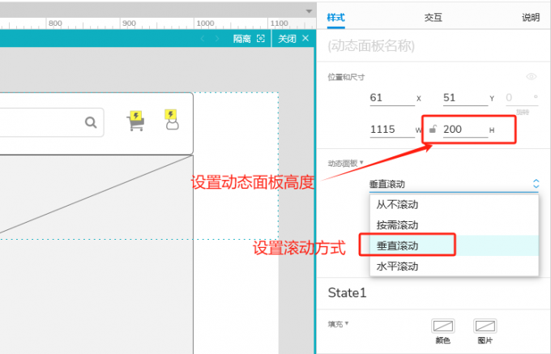Viewport: 551px width, 354px height.
Task: Switch to the 样式 tab
Action: pyautogui.click(x=335, y=18)
